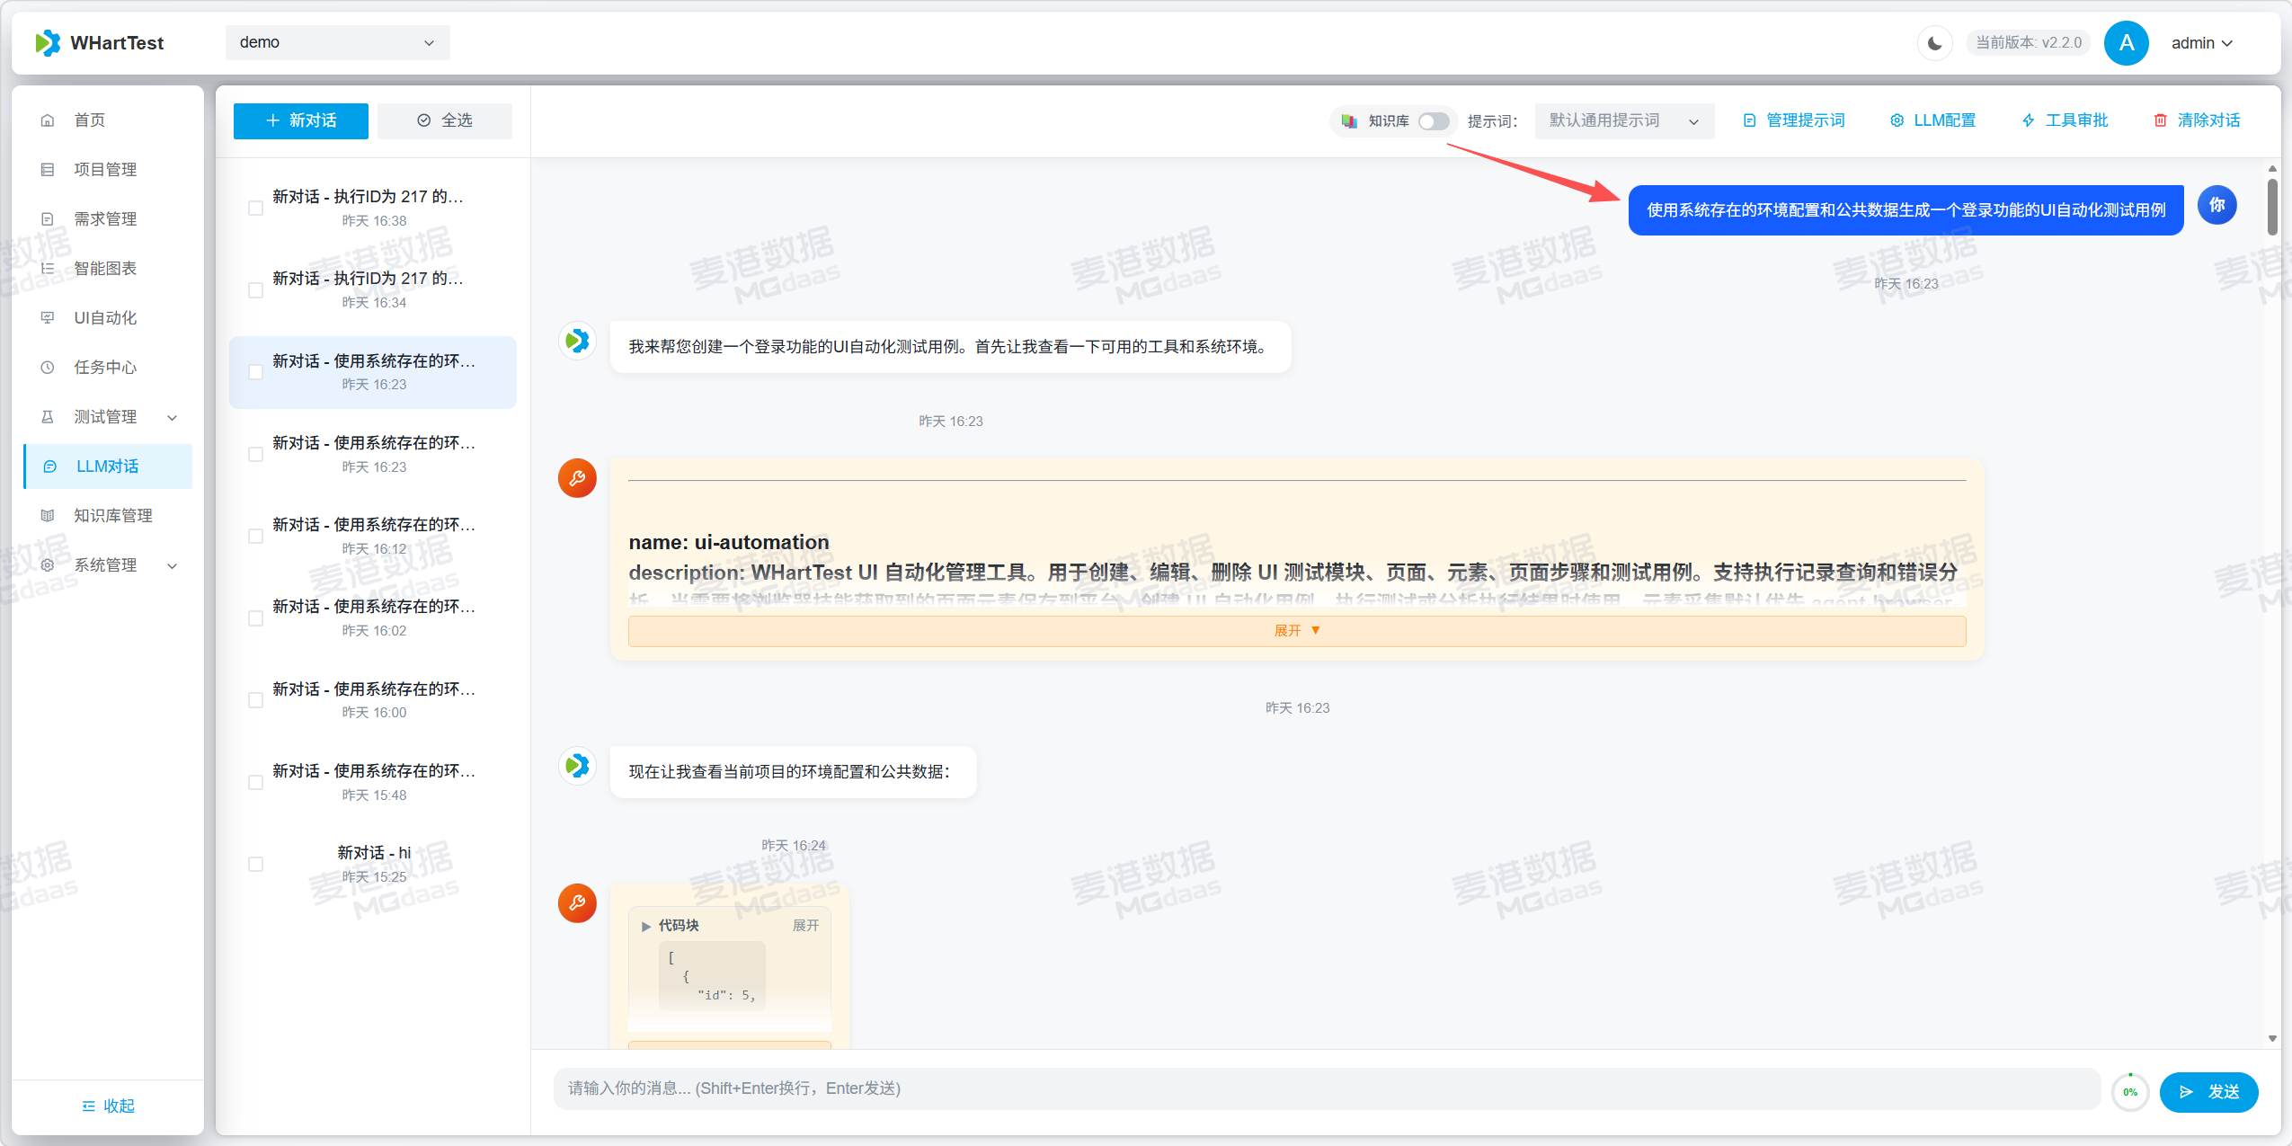Click the message input field
Viewport: 2292px width, 1146px height.
pos(1326,1088)
